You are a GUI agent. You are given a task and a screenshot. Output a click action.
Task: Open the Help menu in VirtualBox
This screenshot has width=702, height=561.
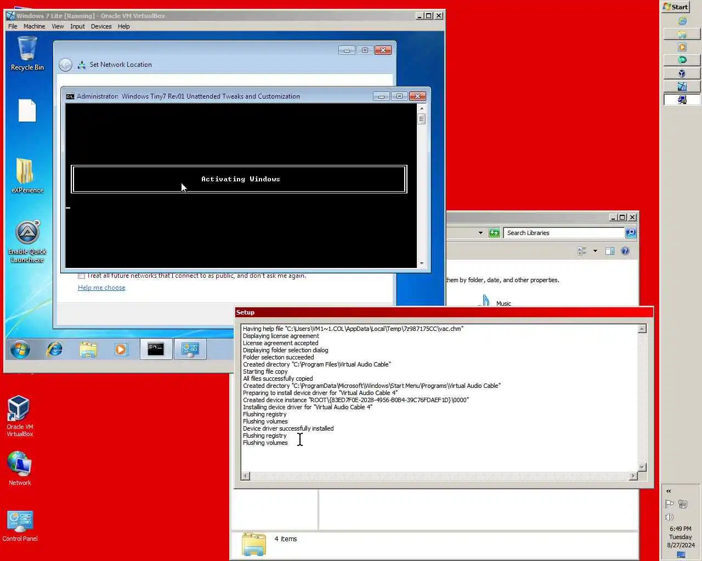point(123,26)
